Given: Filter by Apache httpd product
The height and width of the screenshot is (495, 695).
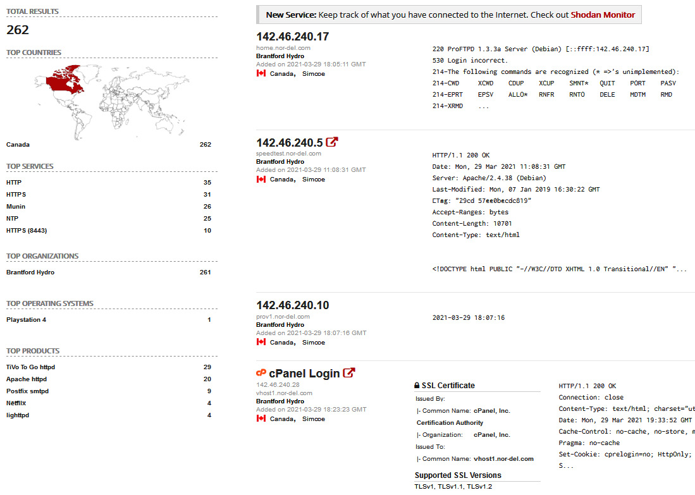Looking at the screenshot, I should point(27,379).
